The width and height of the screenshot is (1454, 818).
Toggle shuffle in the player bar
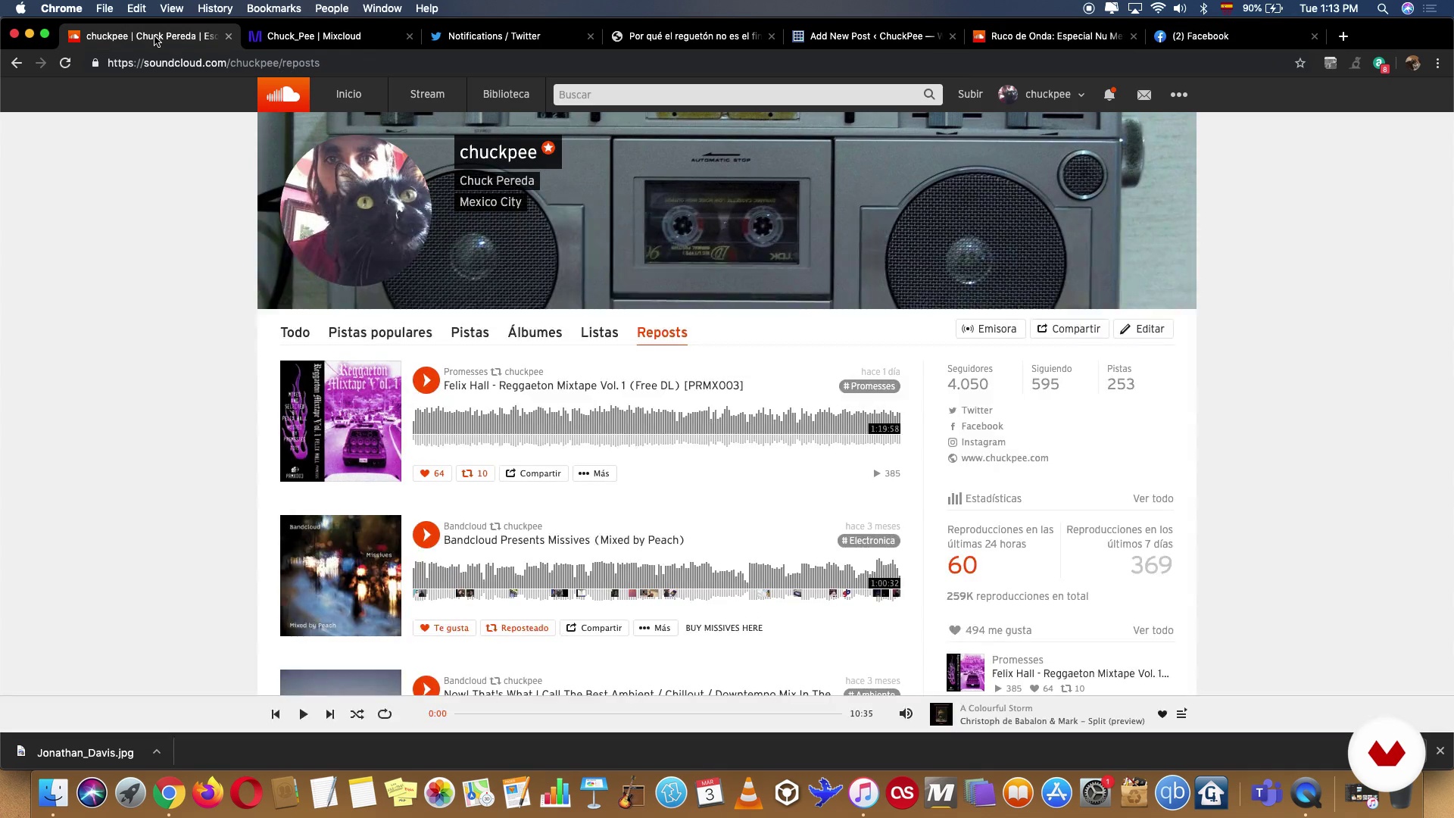[357, 714]
